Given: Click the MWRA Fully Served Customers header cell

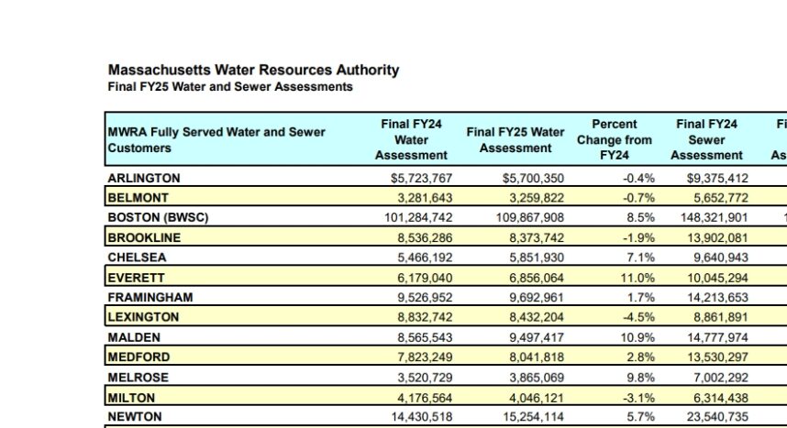Looking at the screenshot, I should tap(216, 140).
